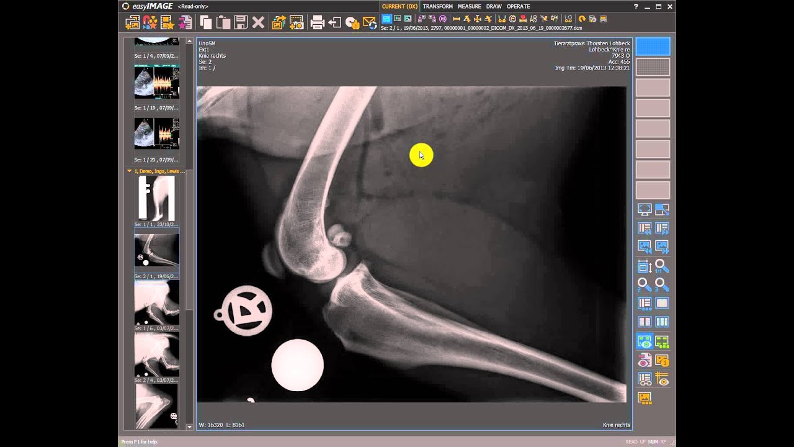Toggle the series link chain icon
Image resolution: width=794 pixels, height=447 pixels.
click(x=645, y=379)
